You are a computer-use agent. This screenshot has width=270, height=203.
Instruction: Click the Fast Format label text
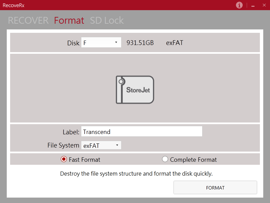(84, 160)
